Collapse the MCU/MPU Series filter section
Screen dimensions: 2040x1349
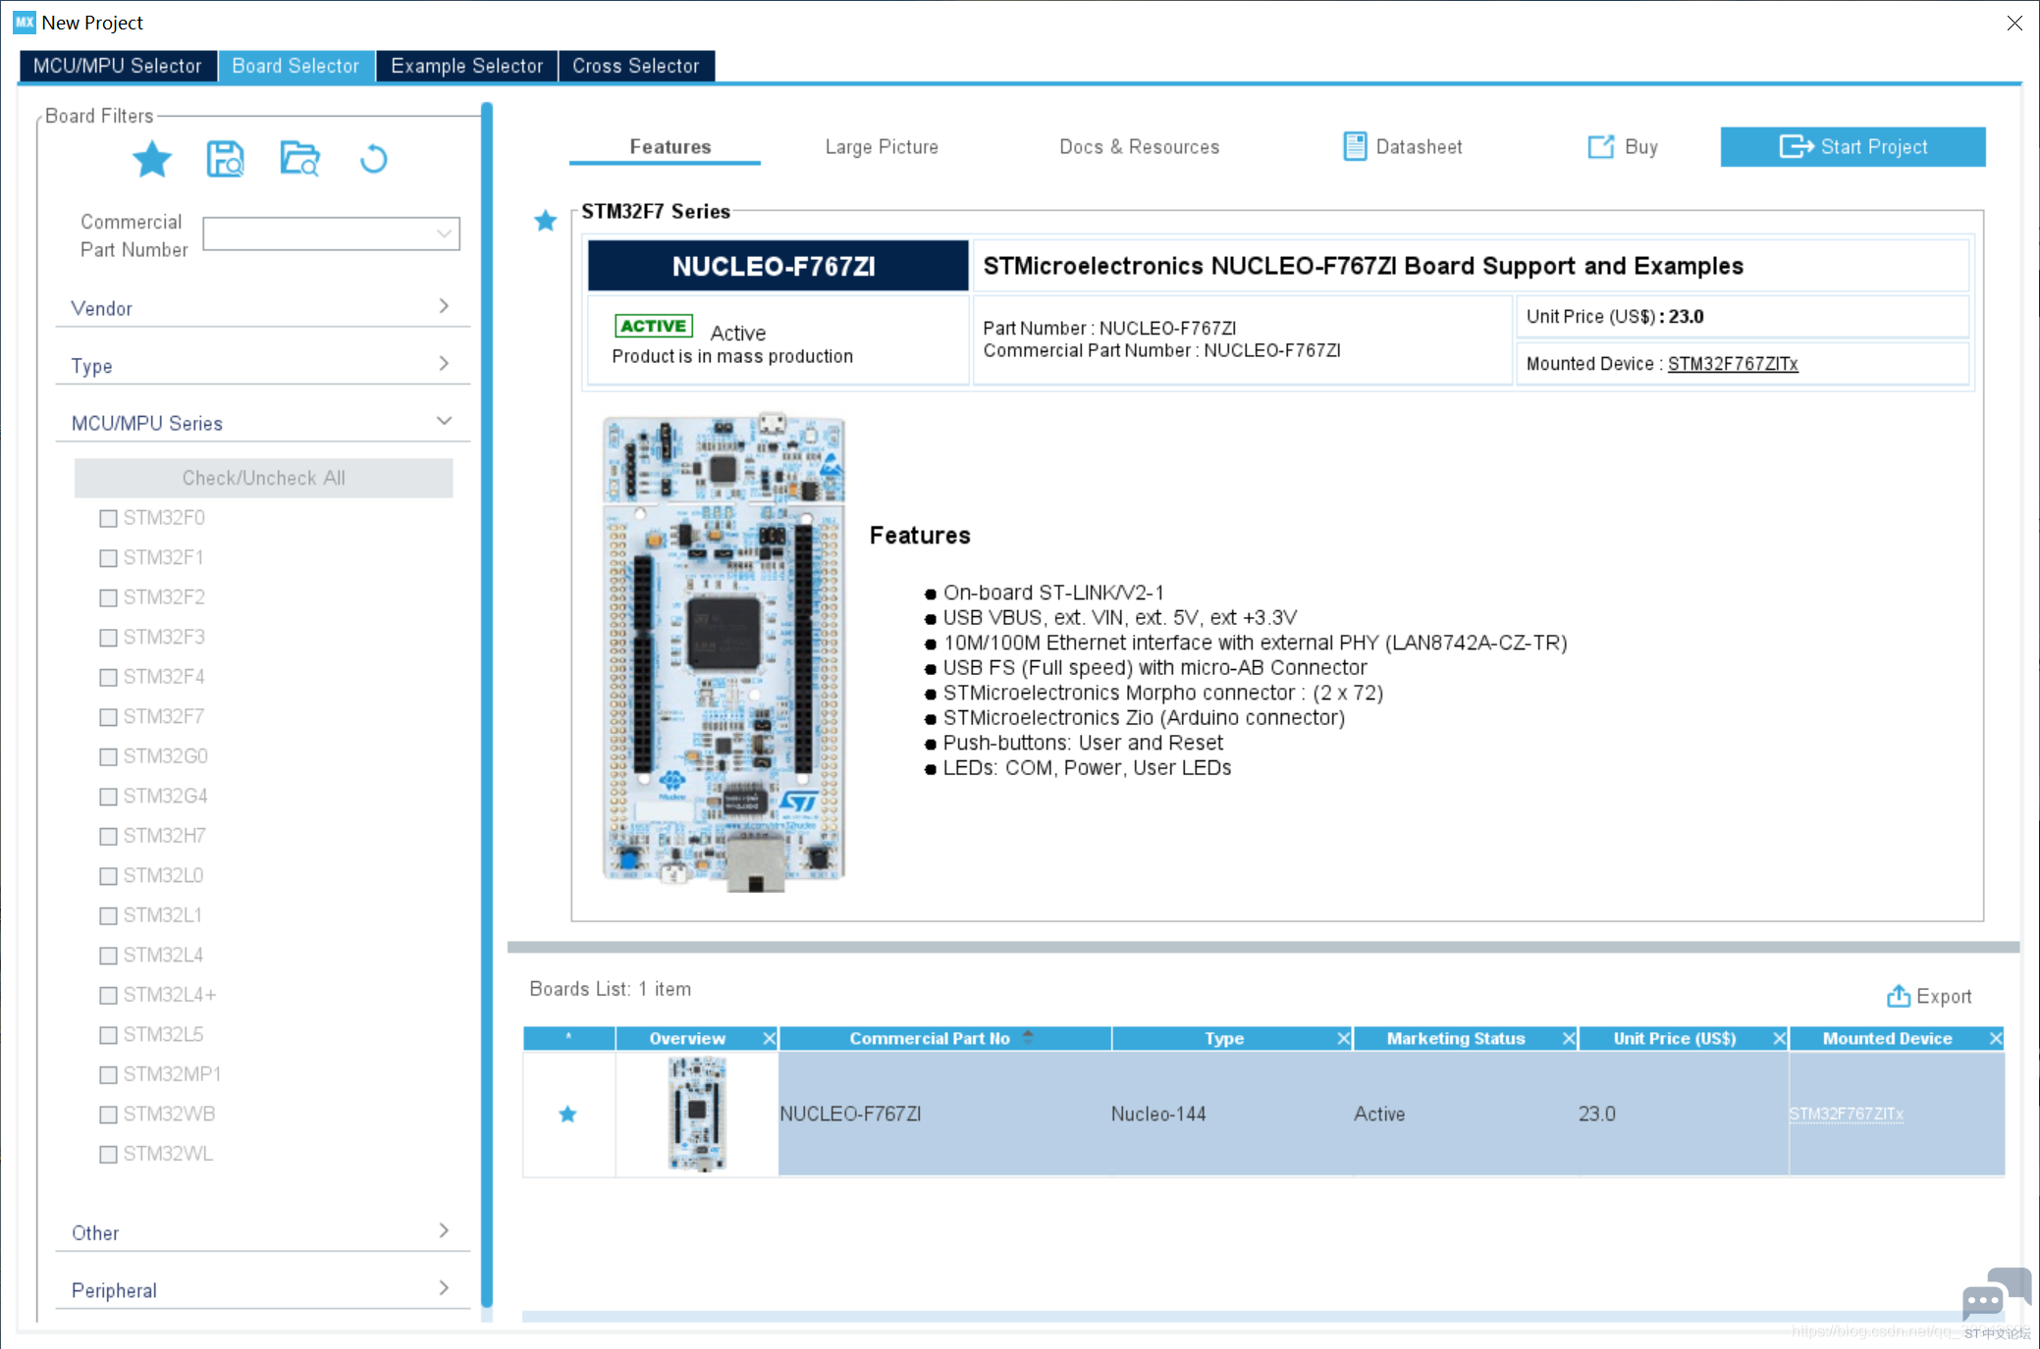[x=261, y=423]
